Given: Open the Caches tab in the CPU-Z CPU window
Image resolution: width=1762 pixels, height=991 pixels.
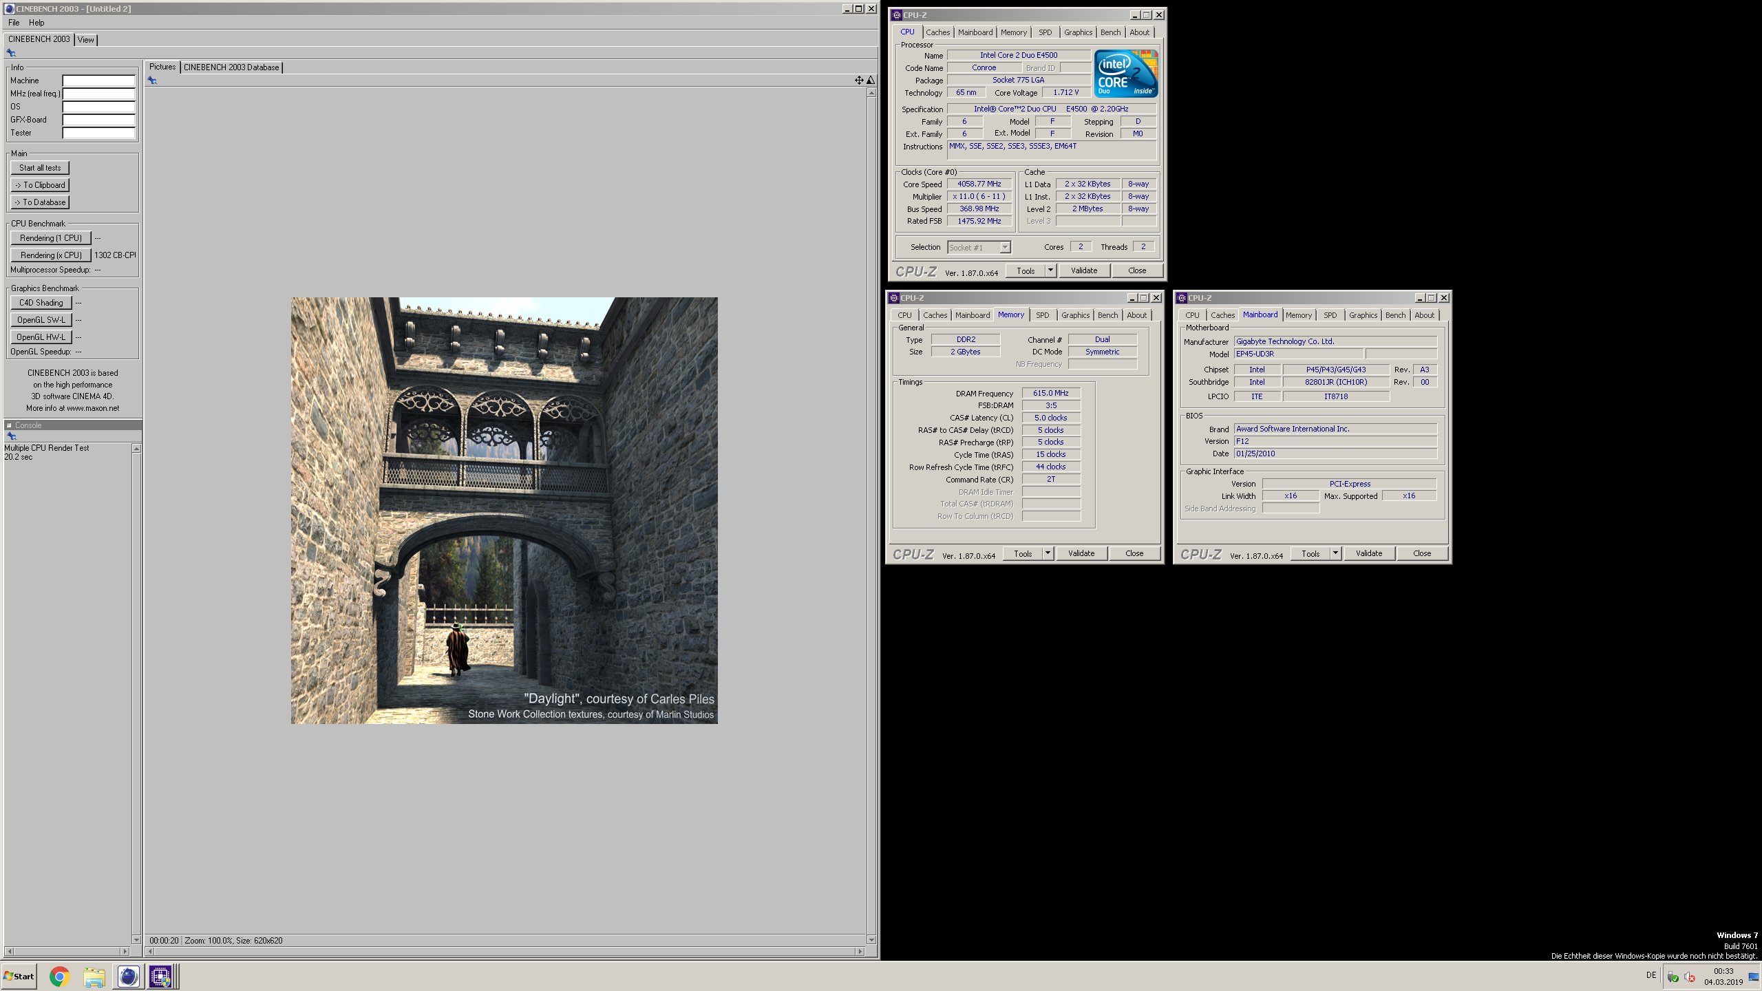Looking at the screenshot, I should point(937,32).
